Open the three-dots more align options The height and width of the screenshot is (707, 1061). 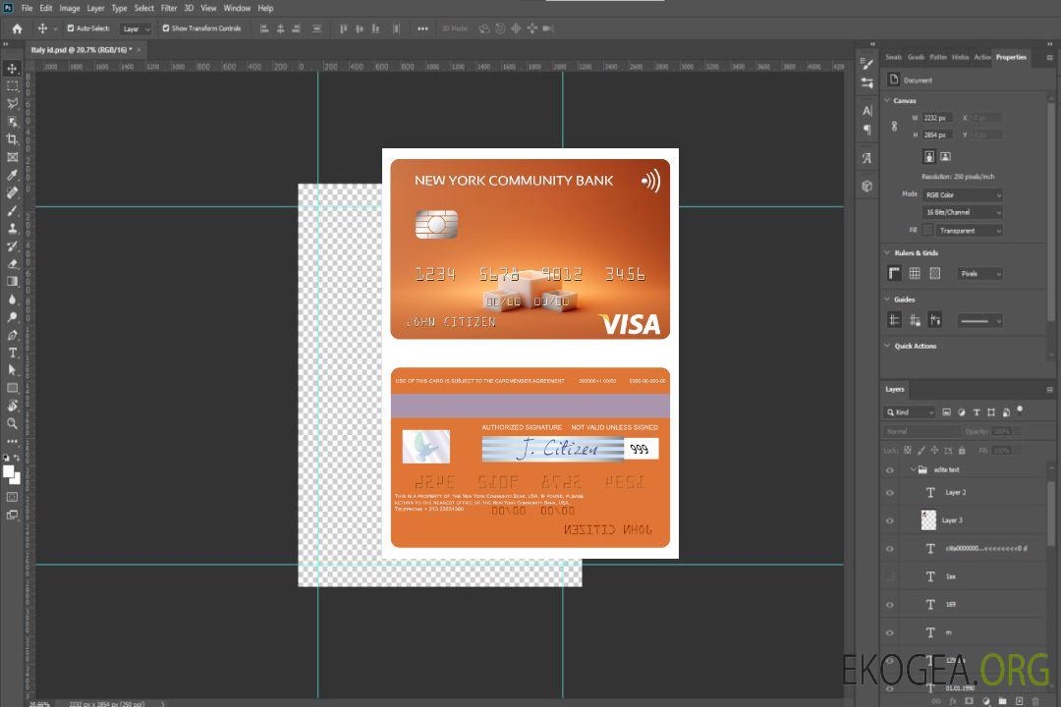point(422,28)
